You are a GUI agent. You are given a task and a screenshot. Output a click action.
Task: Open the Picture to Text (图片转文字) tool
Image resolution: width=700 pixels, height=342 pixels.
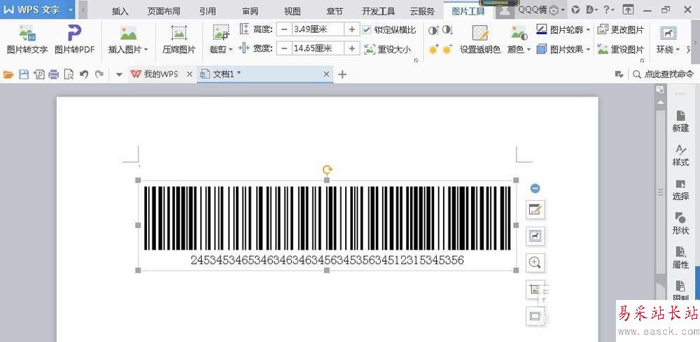tap(27, 39)
